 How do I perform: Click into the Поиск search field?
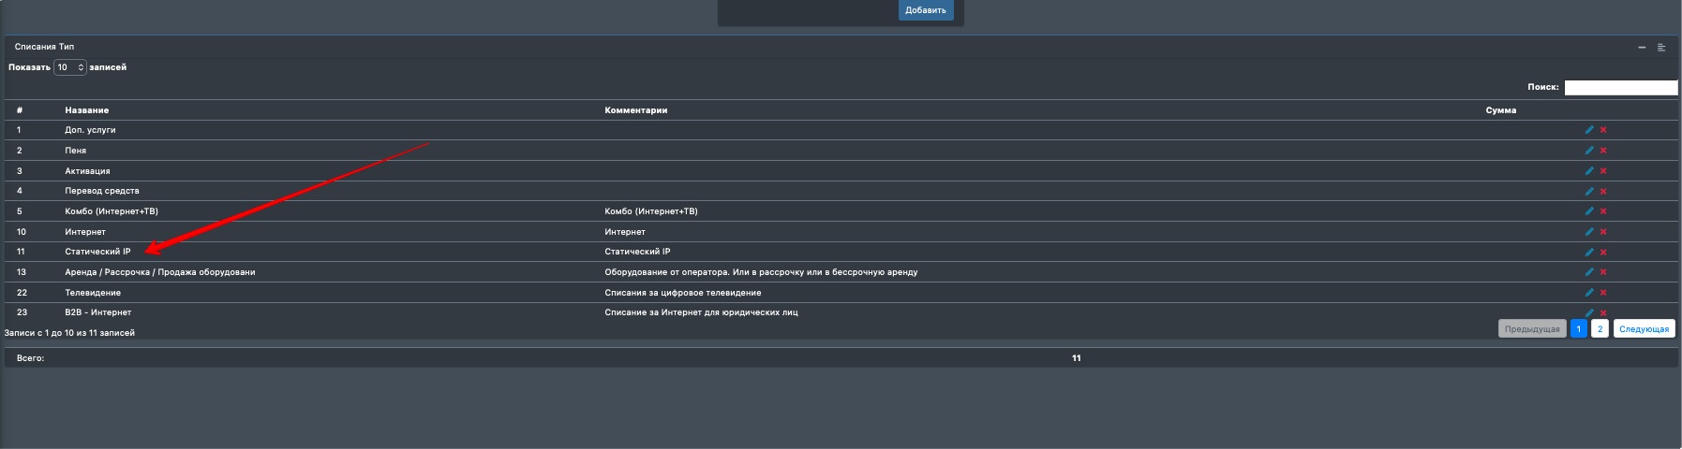[x=1620, y=88]
